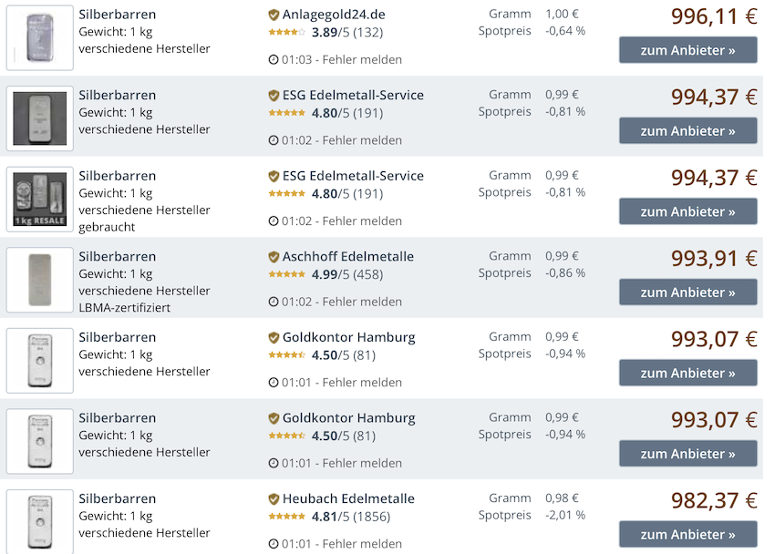The image size is (775, 554).
Task: Click the star rating under Heubach Edelmetalle
Action: pos(287,517)
